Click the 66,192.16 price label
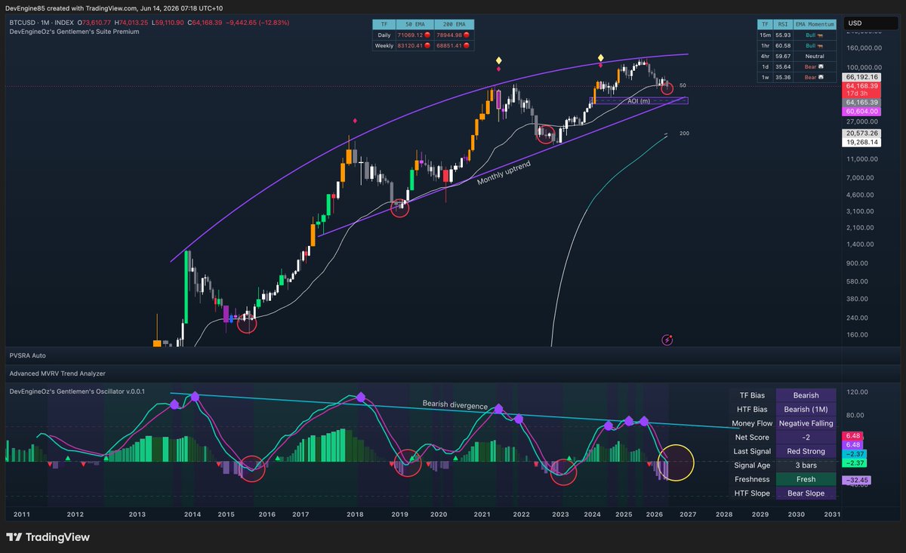This screenshot has width=906, height=553. [x=861, y=77]
